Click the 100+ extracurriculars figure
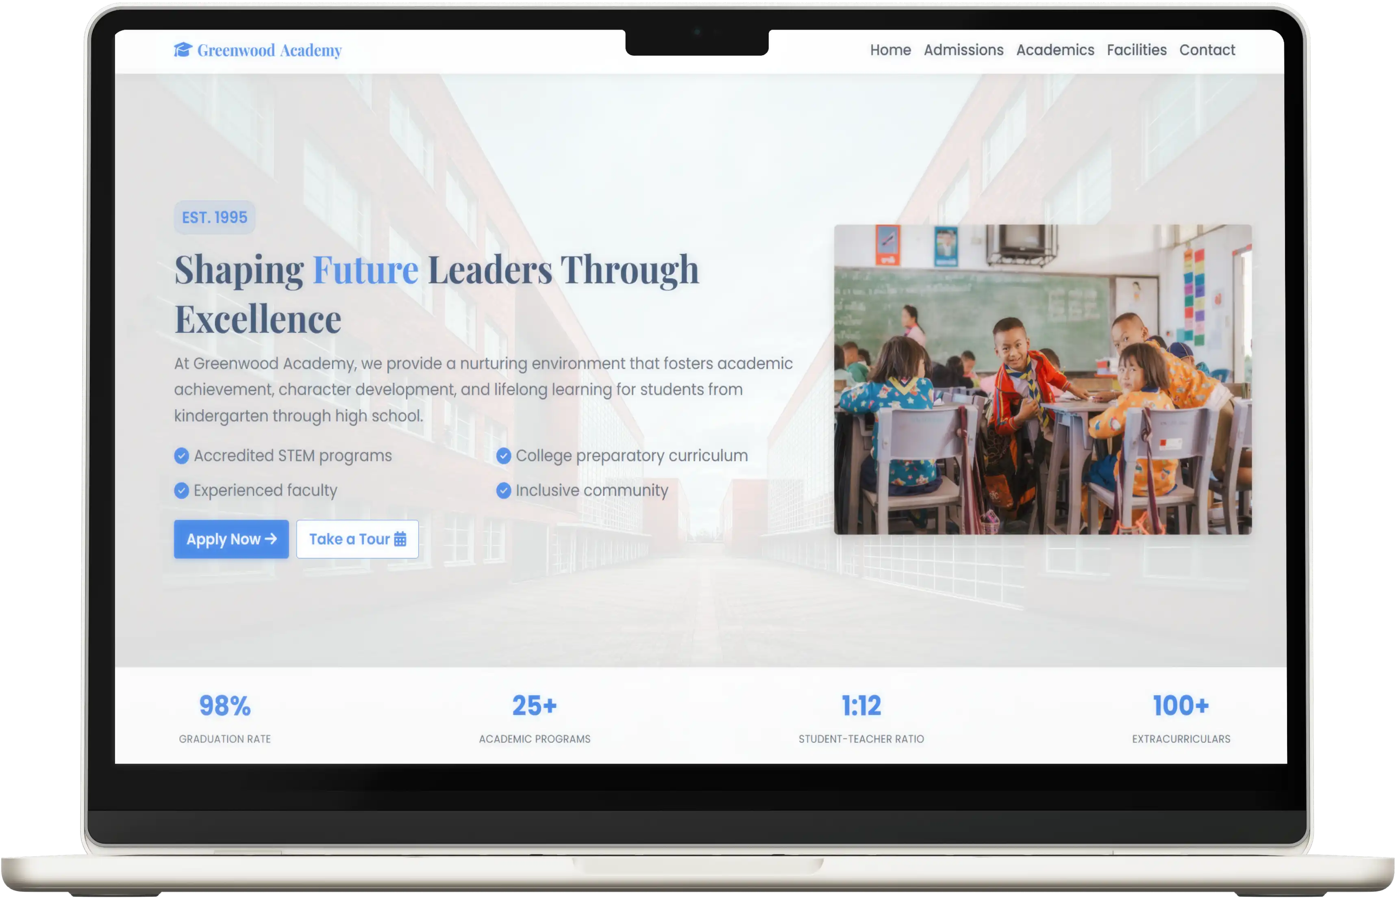Viewport: 1396px width, 898px height. pyautogui.click(x=1181, y=705)
